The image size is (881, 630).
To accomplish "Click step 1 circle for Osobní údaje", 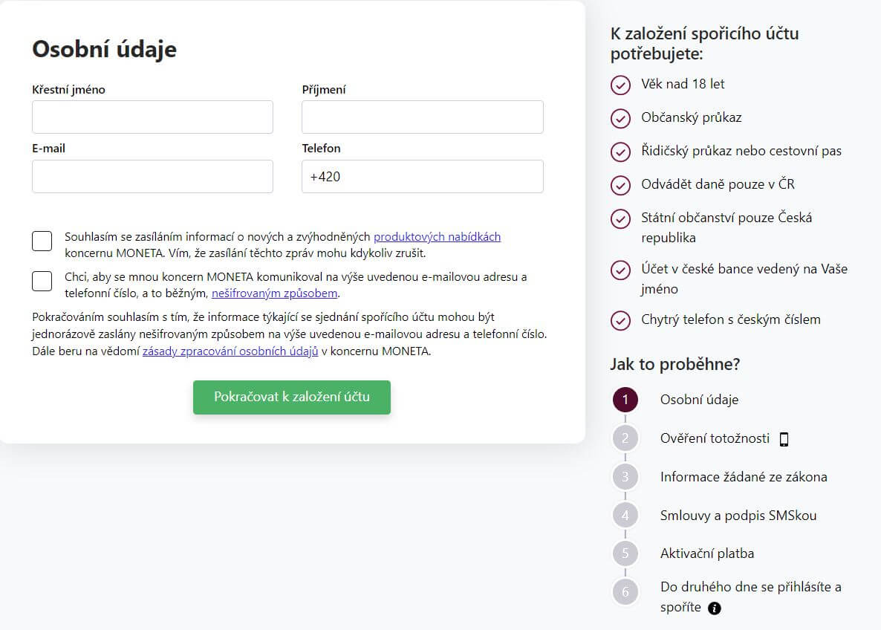I will [x=625, y=400].
